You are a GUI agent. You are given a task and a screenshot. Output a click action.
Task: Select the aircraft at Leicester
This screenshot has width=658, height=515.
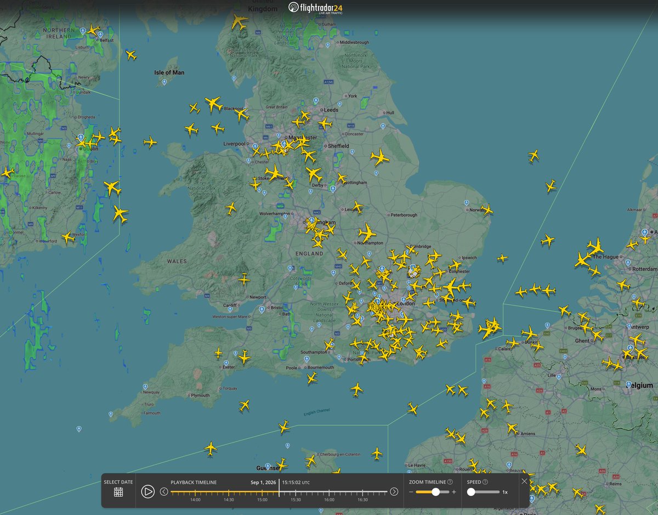coord(358,207)
